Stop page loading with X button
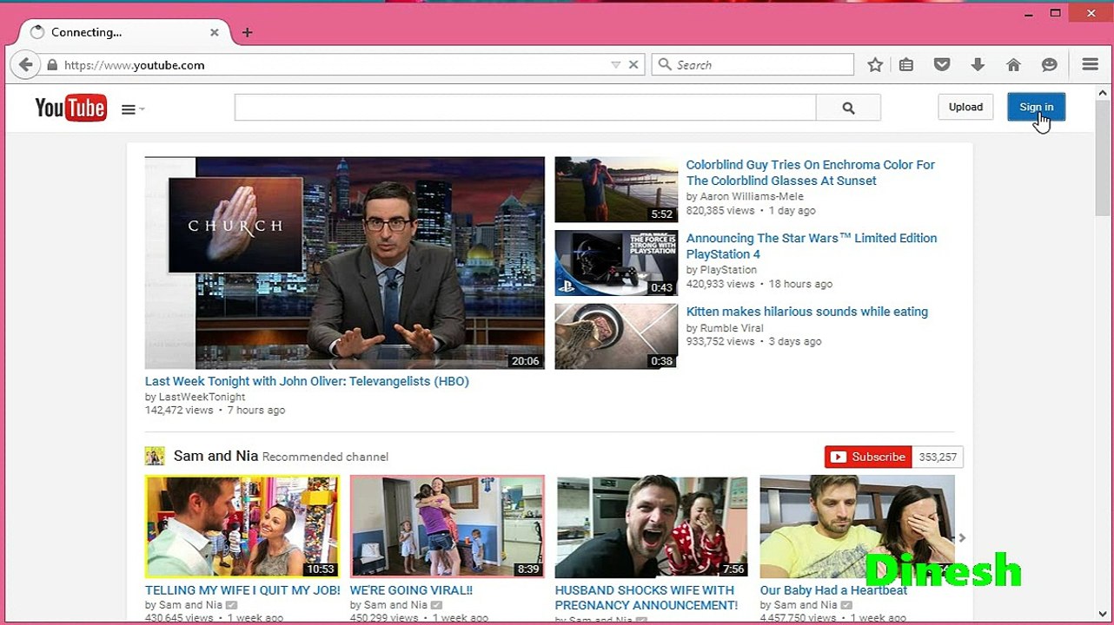Screen dimensions: 1114x625 (x=633, y=64)
